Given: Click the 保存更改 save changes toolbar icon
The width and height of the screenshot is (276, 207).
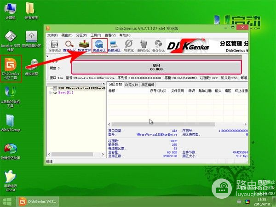Looking at the screenshot, I should (x=55, y=46).
